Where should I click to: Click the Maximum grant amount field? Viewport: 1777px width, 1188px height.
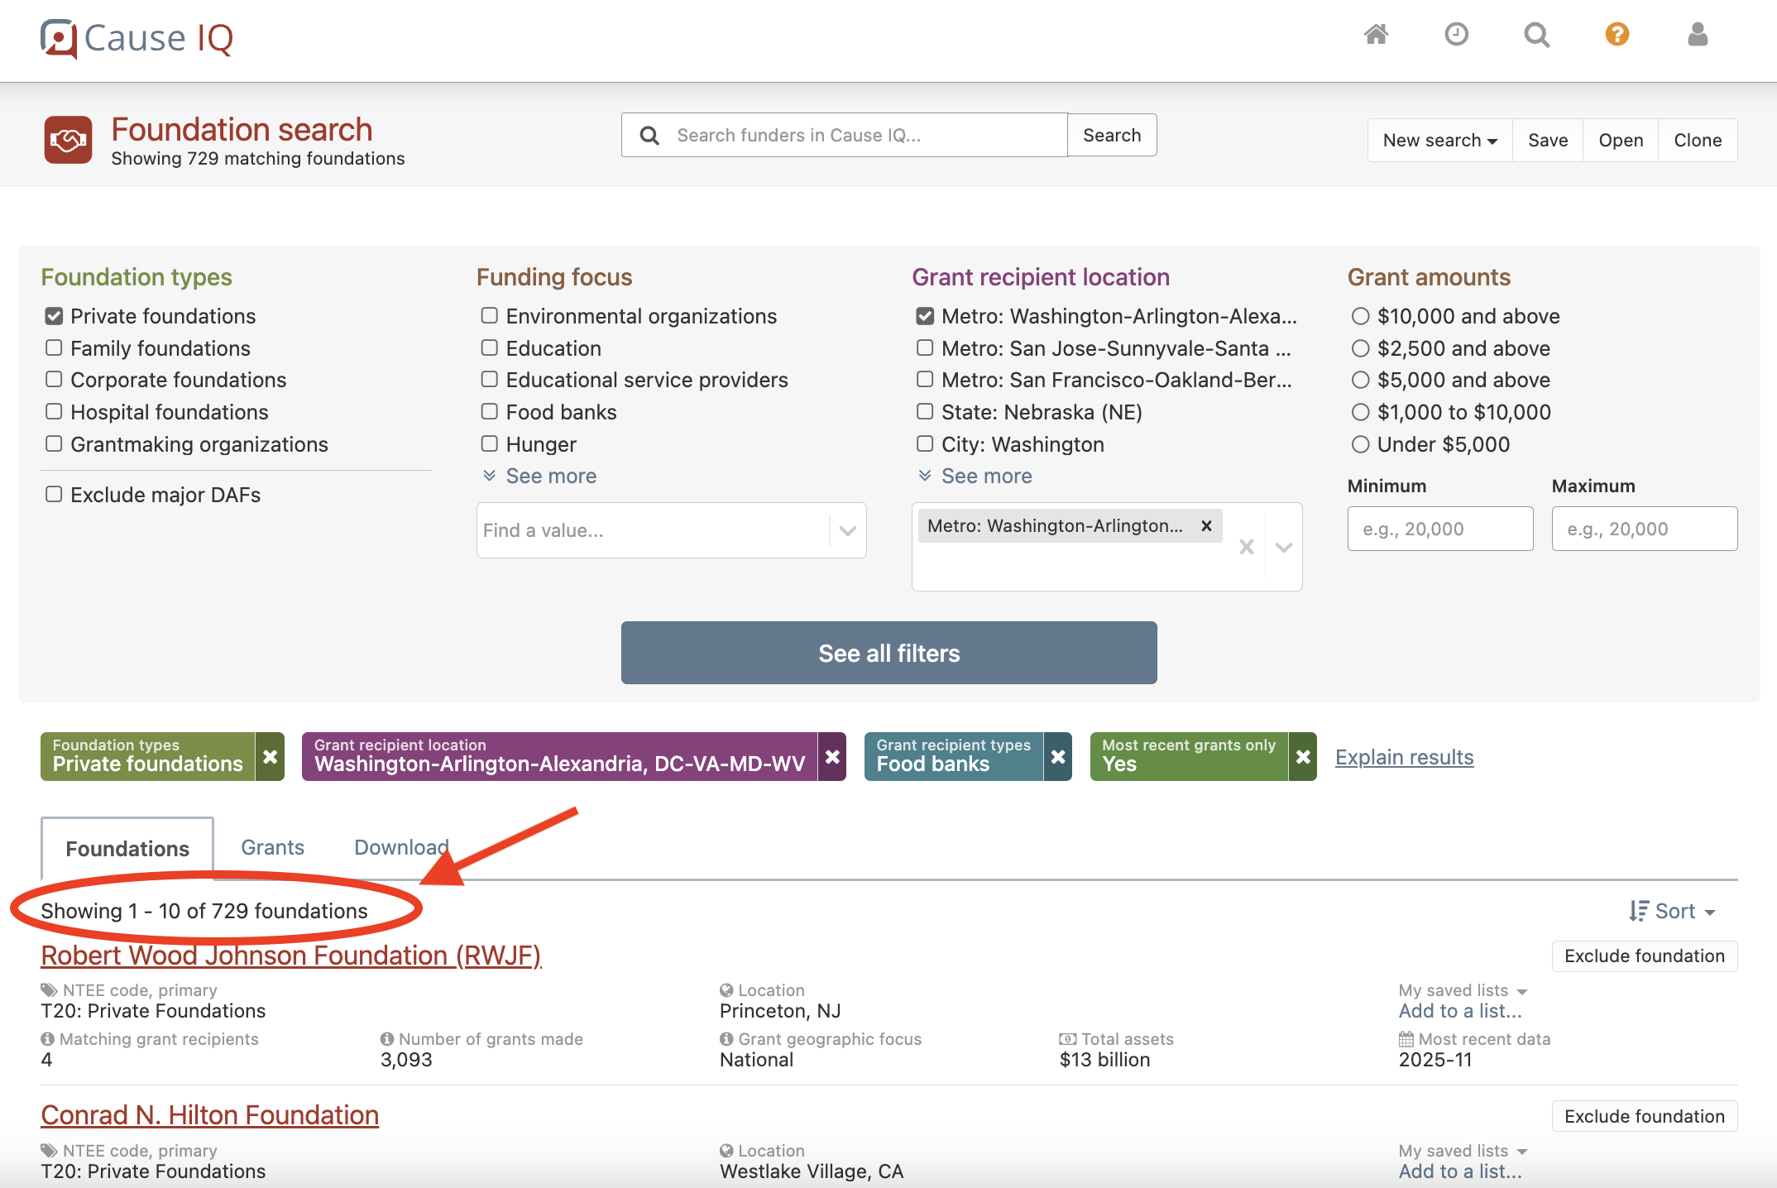click(1644, 529)
